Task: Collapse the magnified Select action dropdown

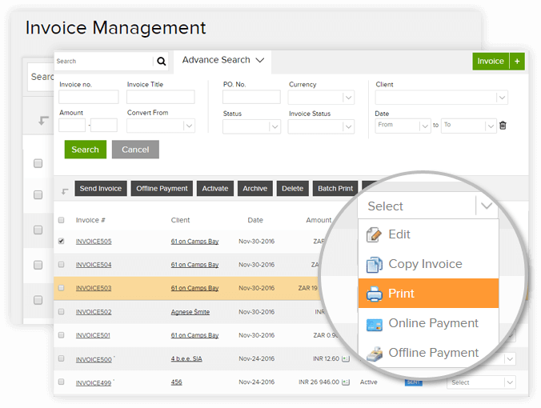Action: pos(487,206)
